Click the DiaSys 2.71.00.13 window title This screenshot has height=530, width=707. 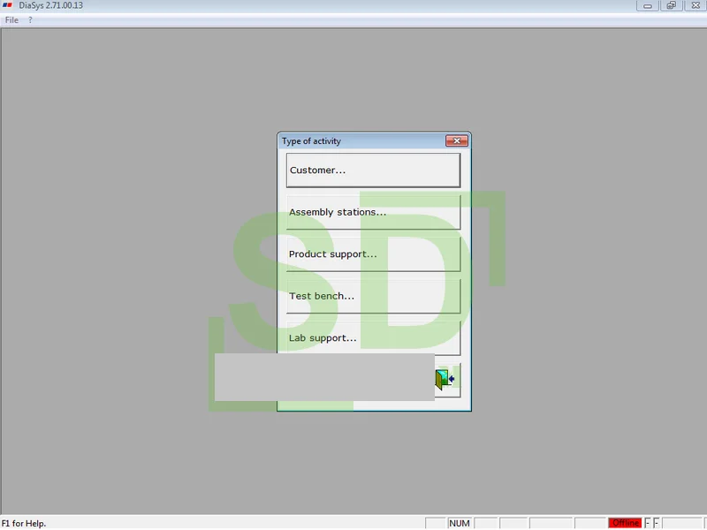(51, 5)
